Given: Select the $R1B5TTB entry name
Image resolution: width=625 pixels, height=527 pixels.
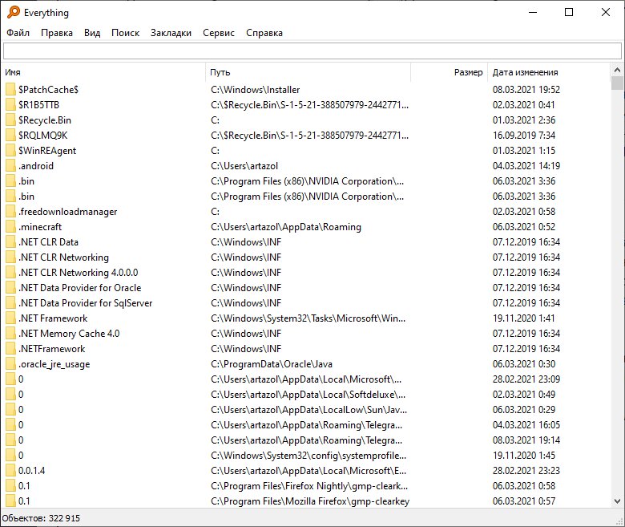Looking at the screenshot, I should [x=38, y=104].
